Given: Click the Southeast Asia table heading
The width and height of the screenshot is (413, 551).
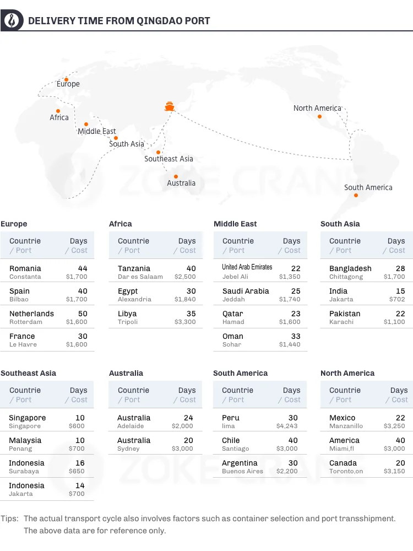Looking at the screenshot, I should pos(28,373).
